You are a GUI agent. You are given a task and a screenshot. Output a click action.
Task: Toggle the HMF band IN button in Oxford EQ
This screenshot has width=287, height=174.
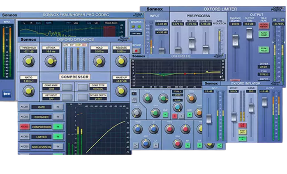190,115
